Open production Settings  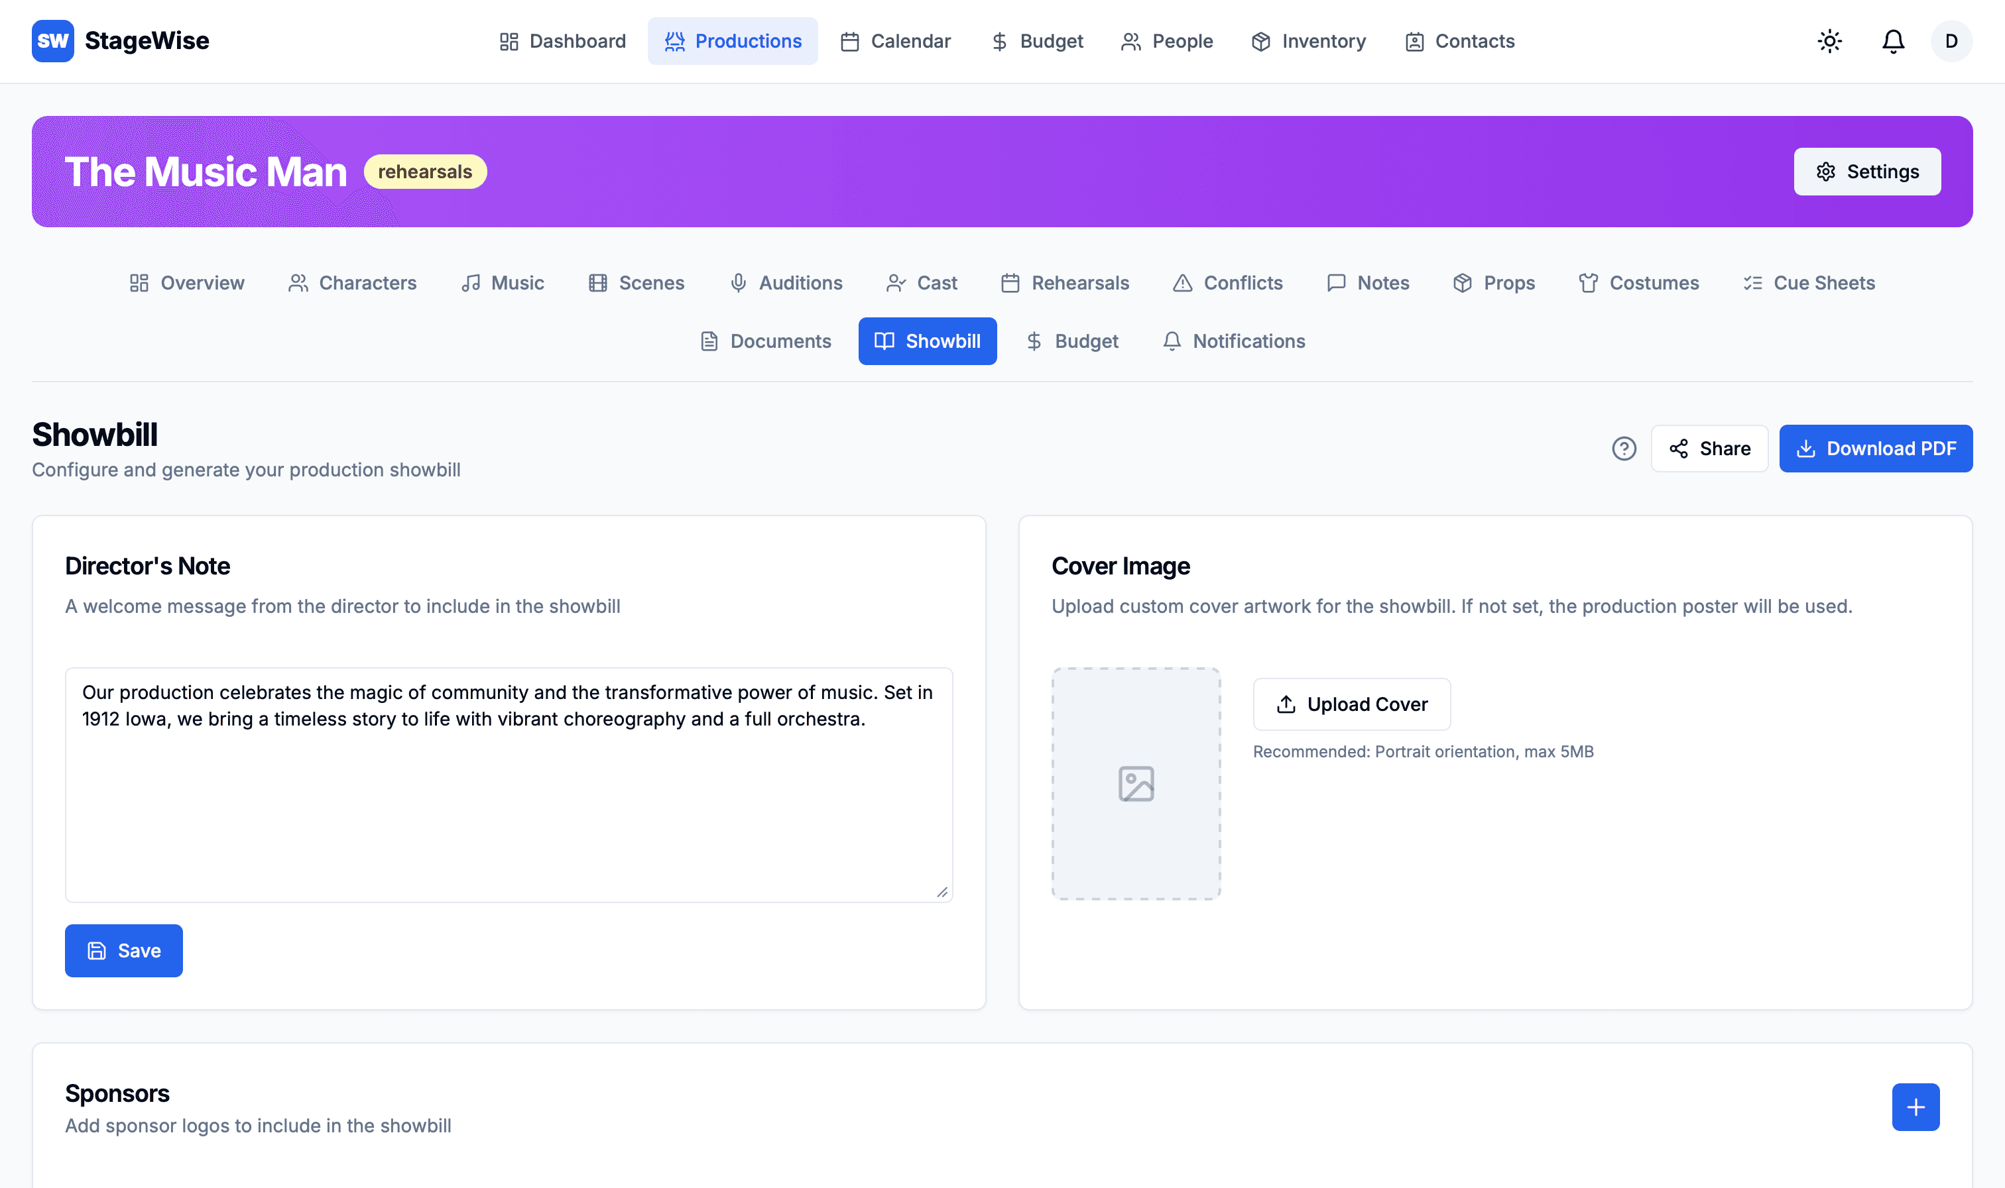click(1866, 172)
